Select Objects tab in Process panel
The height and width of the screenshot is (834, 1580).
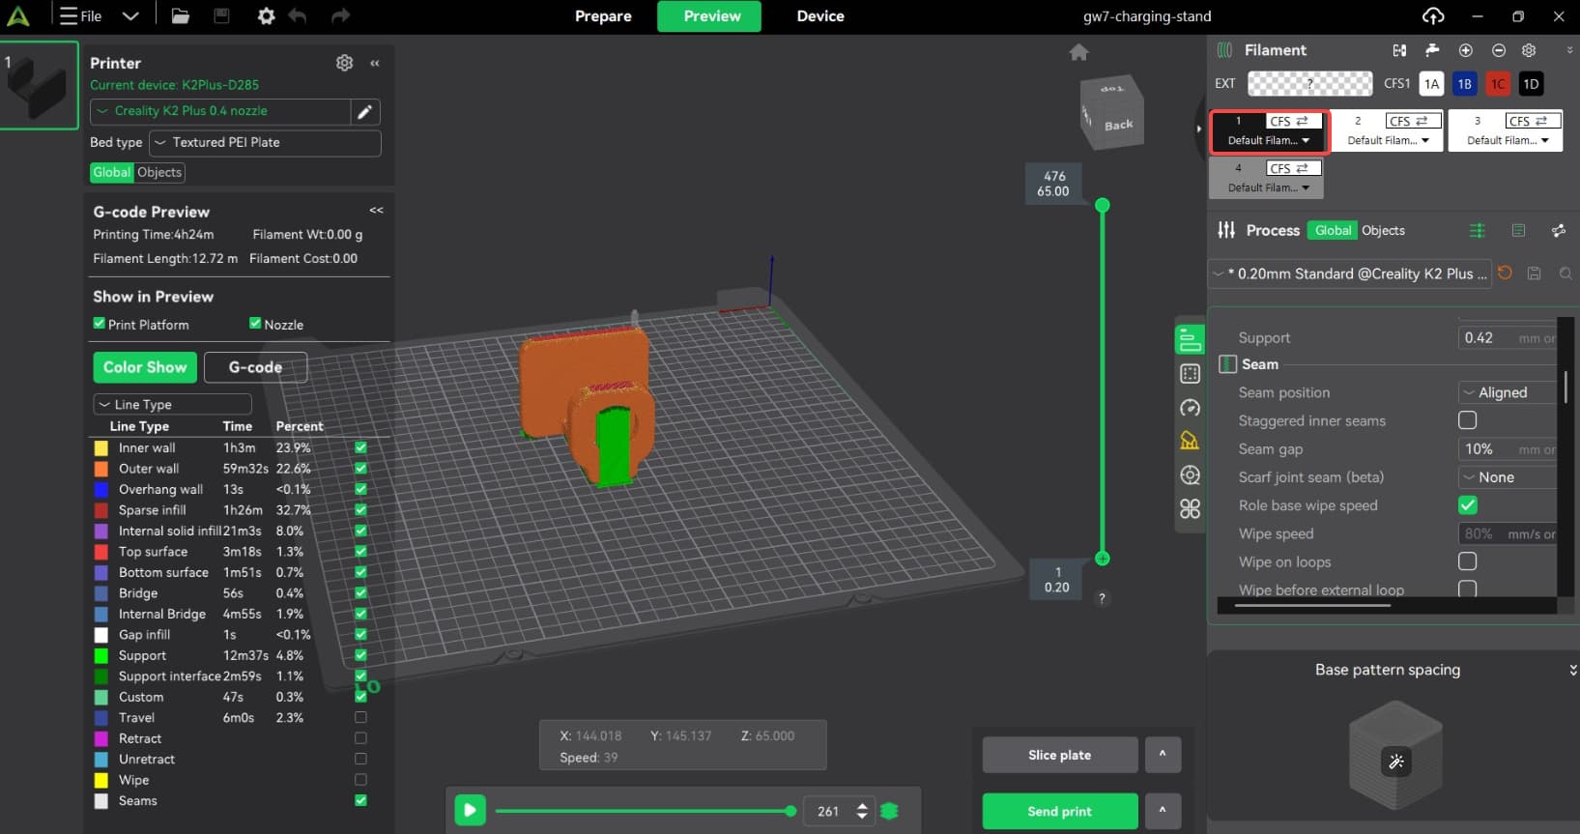pos(1383,231)
